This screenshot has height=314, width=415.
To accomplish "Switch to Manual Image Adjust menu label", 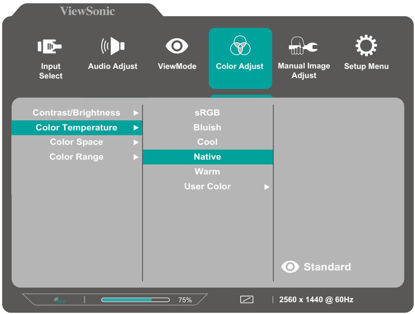I will (x=304, y=71).
